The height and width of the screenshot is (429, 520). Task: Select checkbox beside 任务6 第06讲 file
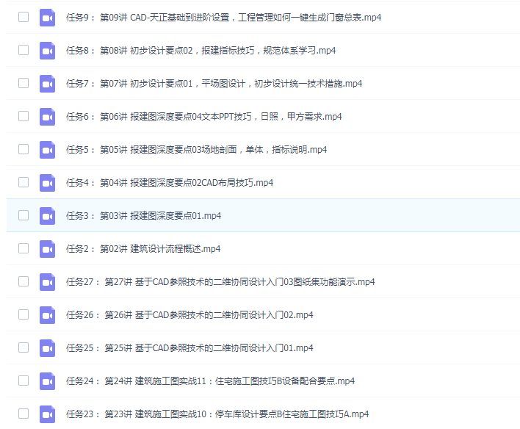point(24,116)
